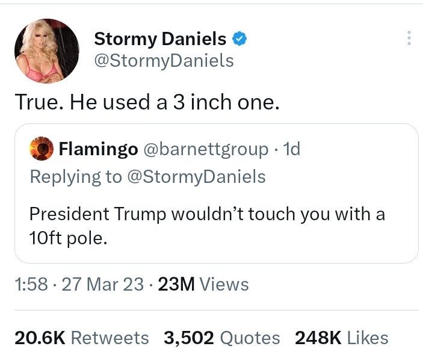View the 23M Views analytics

203,284
